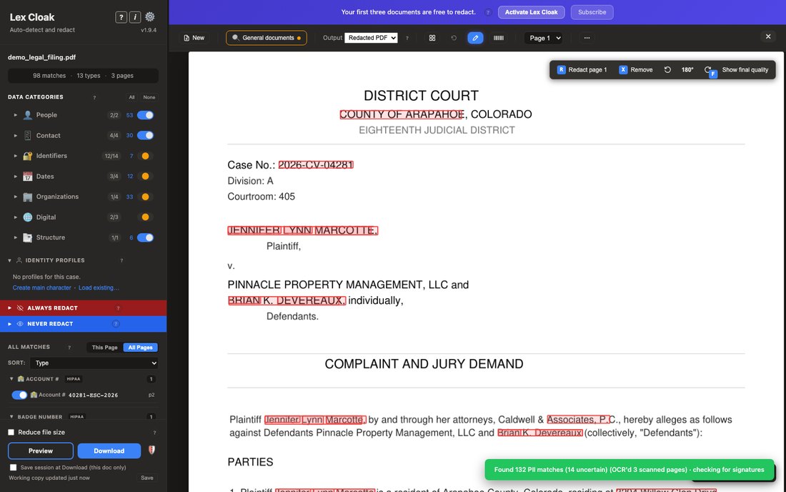Click the New document button
The width and height of the screenshot is (786, 492).
194,38
